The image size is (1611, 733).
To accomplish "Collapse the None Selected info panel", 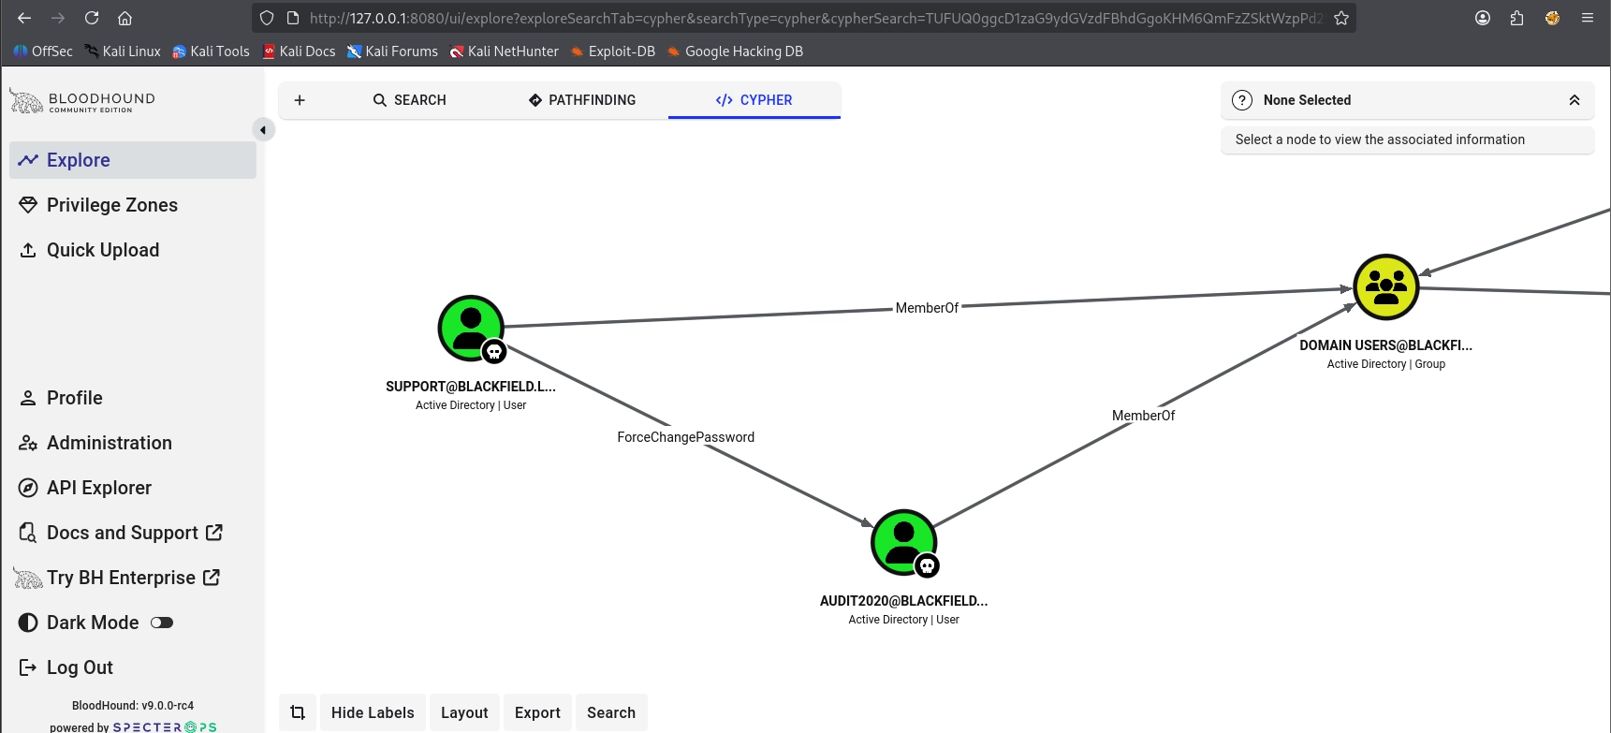I will [x=1574, y=100].
